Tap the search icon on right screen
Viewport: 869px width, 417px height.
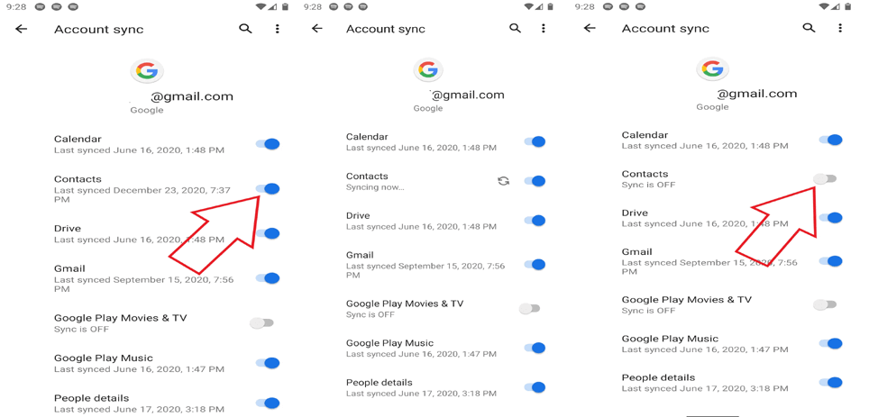point(810,28)
